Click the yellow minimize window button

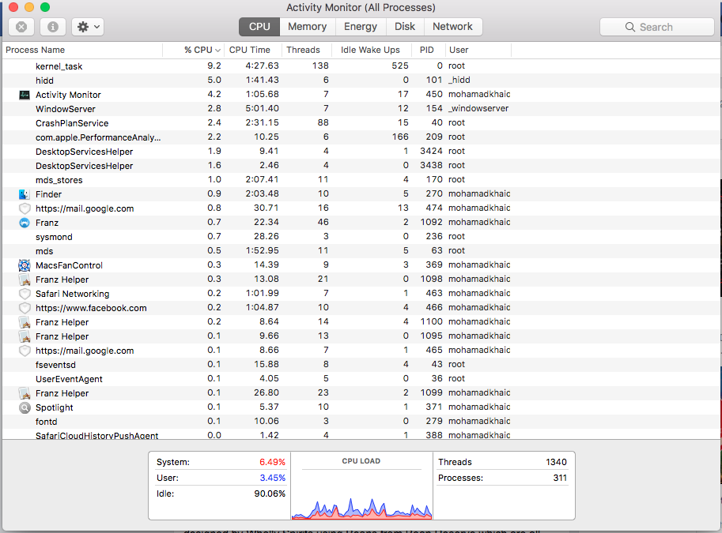(29, 7)
